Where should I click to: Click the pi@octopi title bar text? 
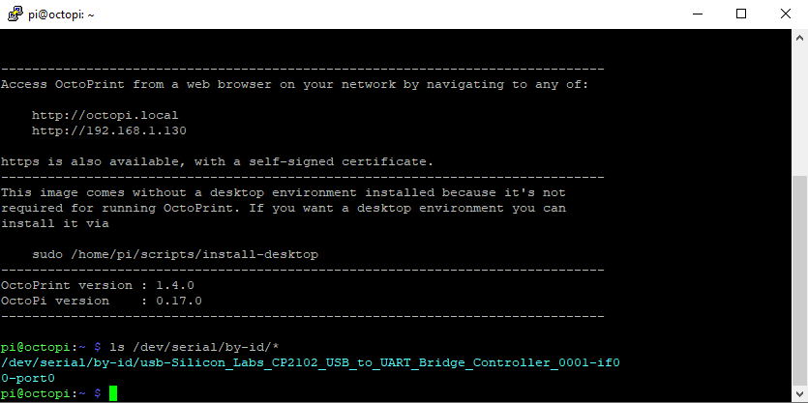[61, 14]
